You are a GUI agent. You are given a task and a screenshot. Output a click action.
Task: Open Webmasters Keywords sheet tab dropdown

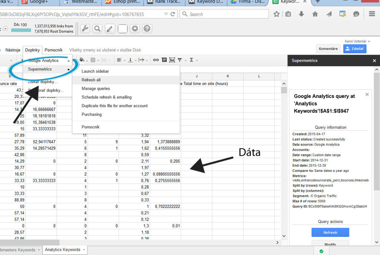(x=39, y=250)
